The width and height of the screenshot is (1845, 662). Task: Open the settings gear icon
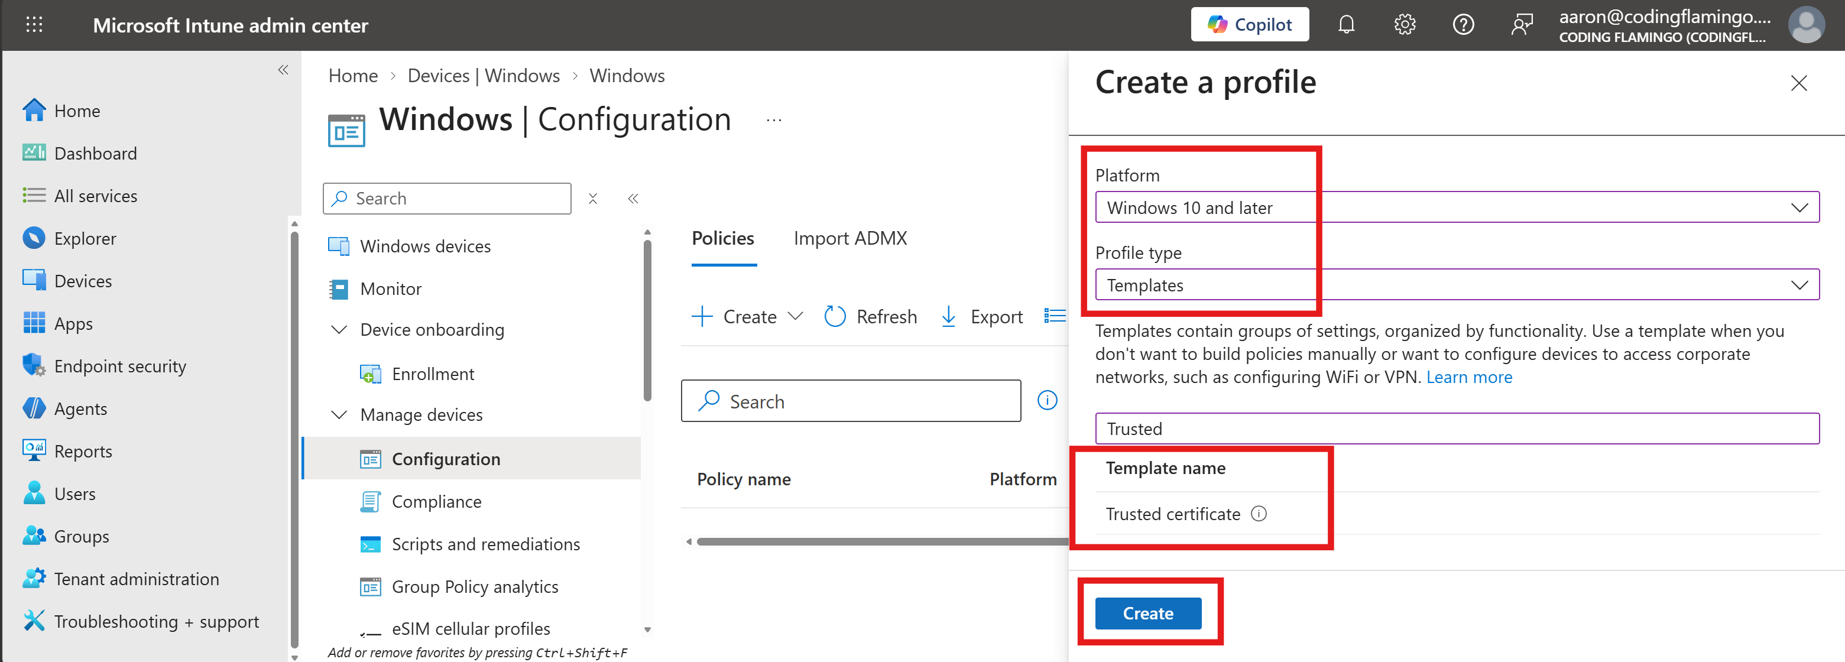(1405, 25)
